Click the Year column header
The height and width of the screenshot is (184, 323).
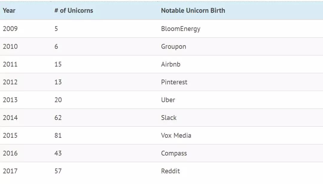click(x=9, y=11)
